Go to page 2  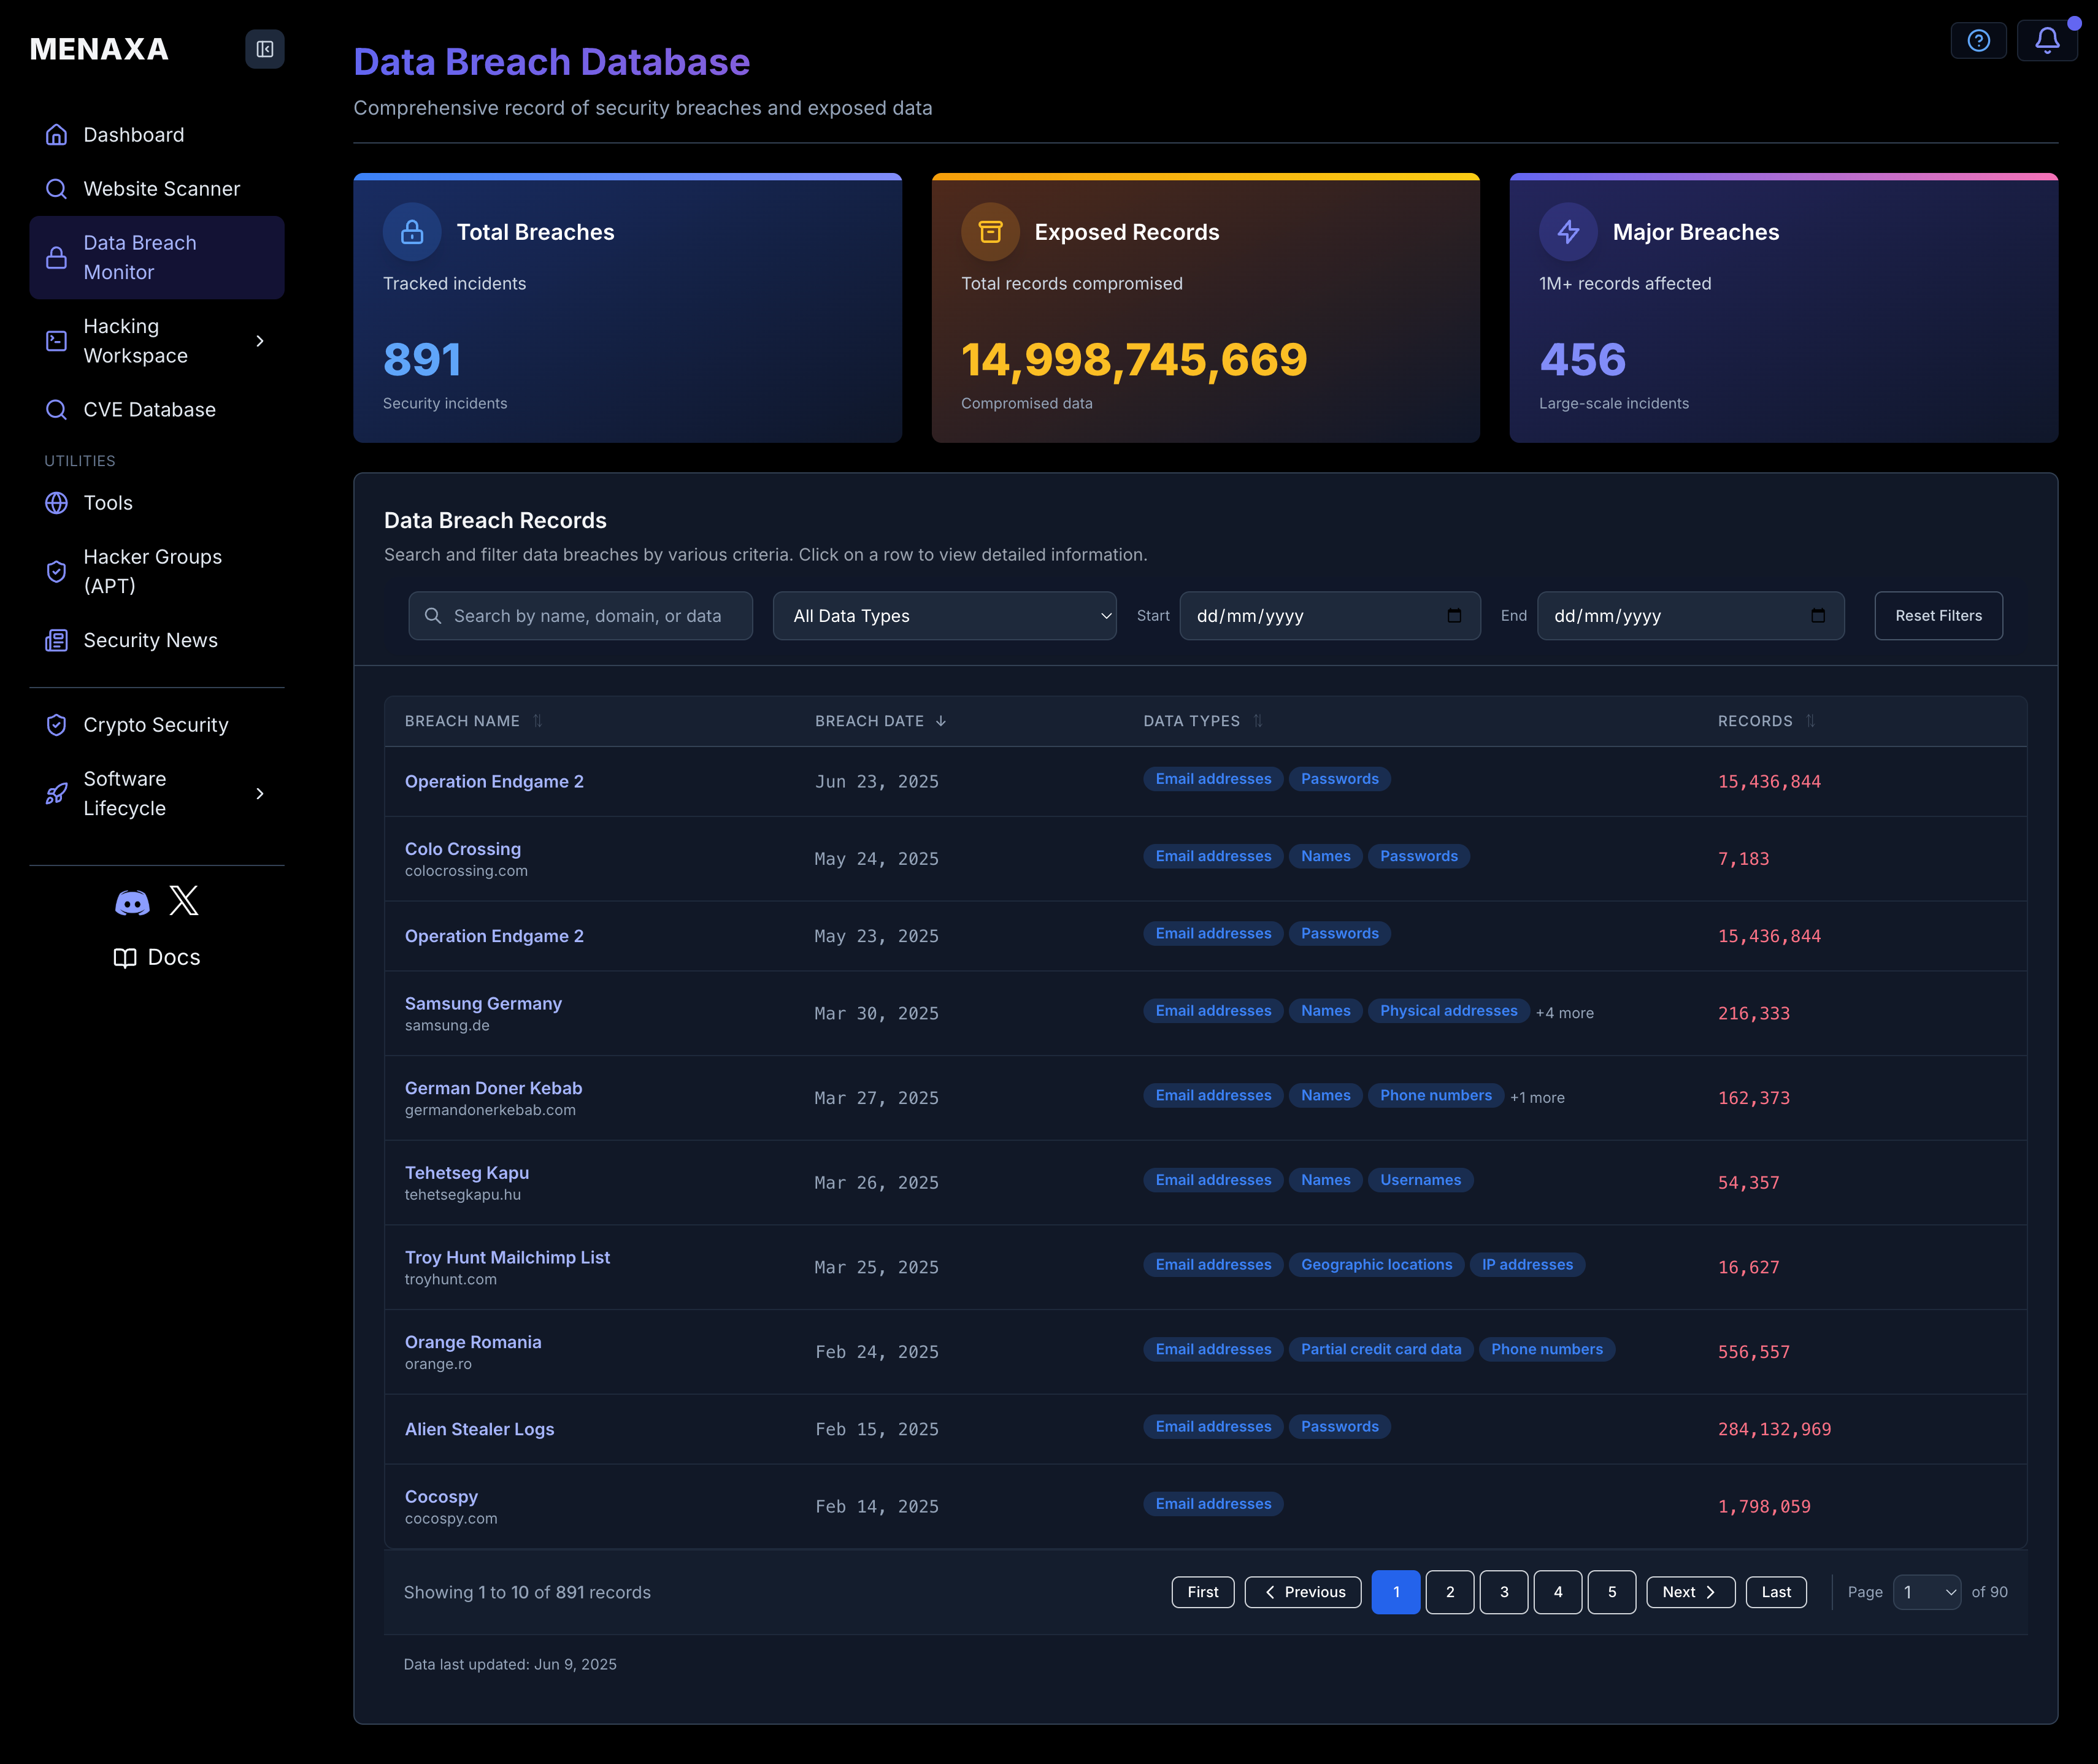[x=1450, y=1593]
